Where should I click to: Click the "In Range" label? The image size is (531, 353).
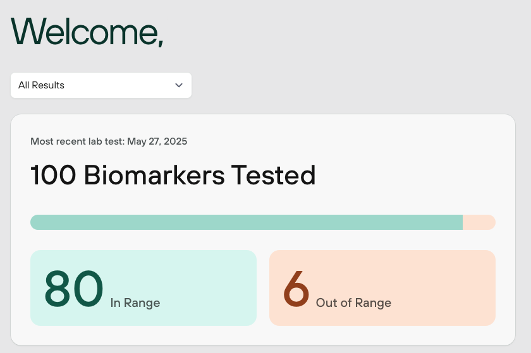[x=135, y=303]
